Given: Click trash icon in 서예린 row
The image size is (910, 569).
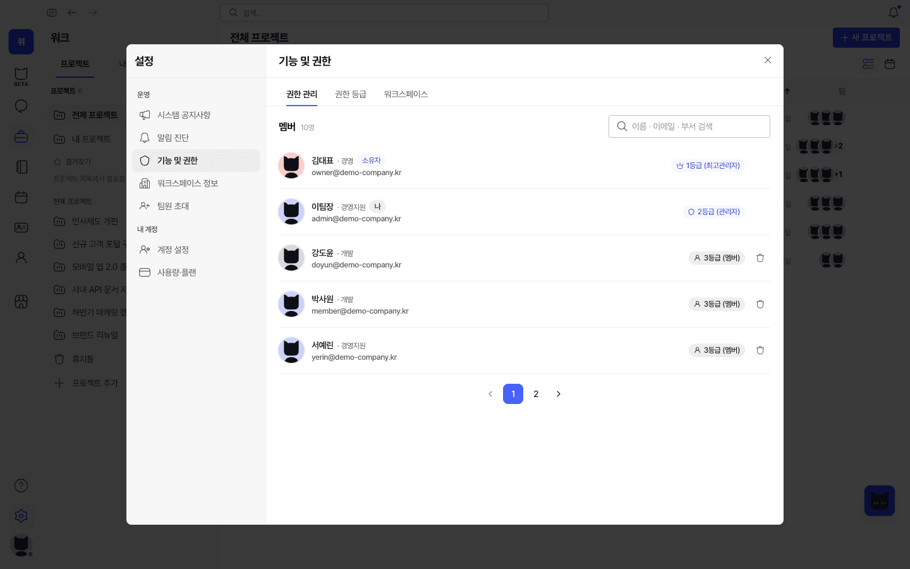Looking at the screenshot, I should (760, 350).
